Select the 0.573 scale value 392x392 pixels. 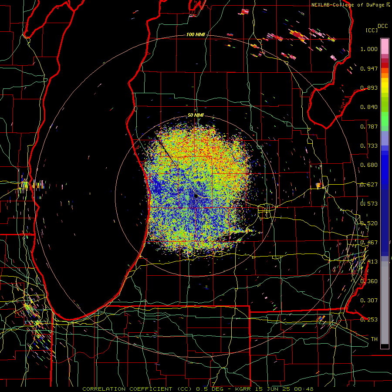[369, 204]
